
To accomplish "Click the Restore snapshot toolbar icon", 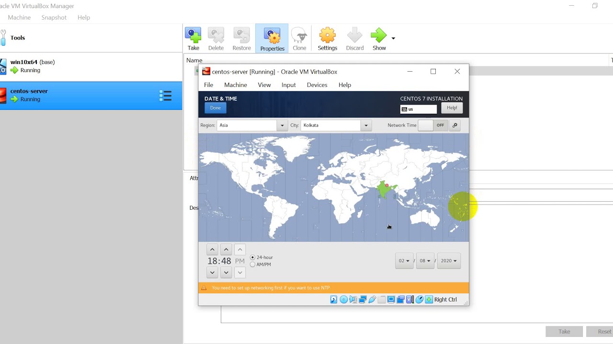I will [241, 39].
